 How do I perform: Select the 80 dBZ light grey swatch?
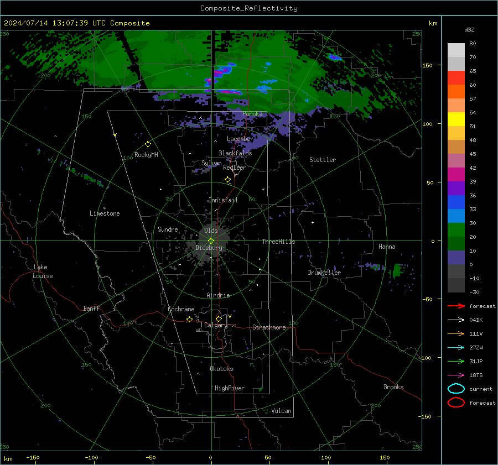point(456,50)
